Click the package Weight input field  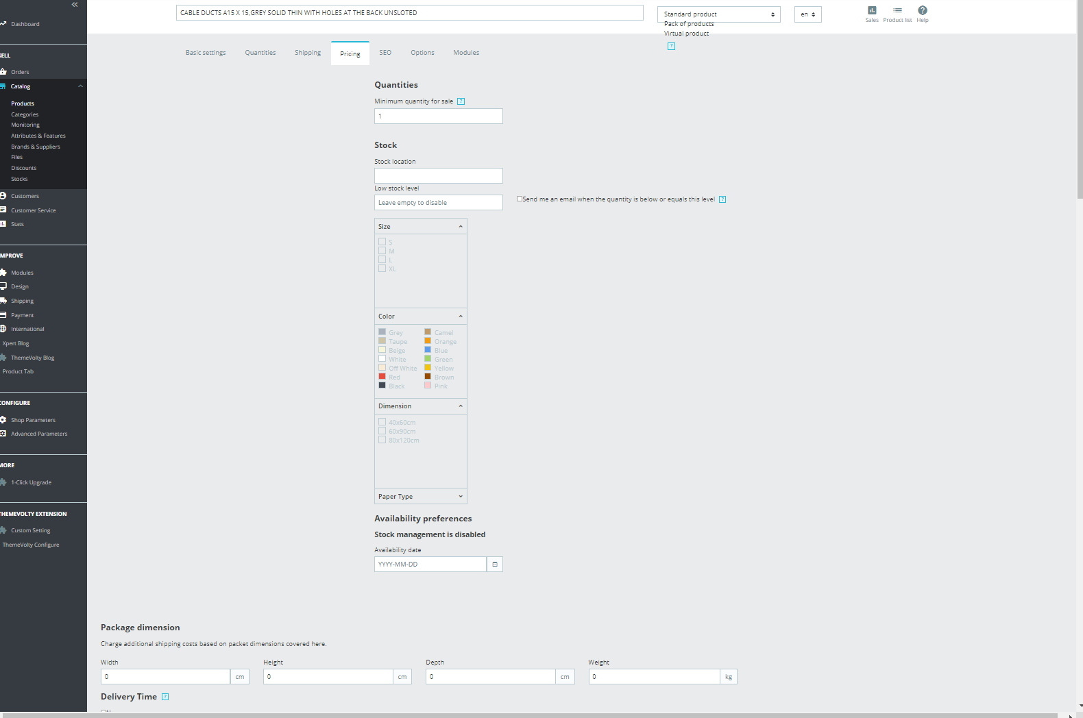[x=655, y=677]
